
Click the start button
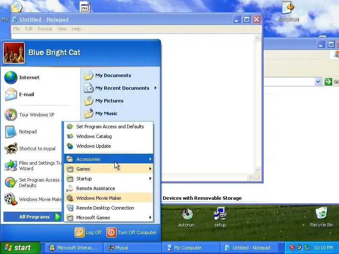(20, 248)
